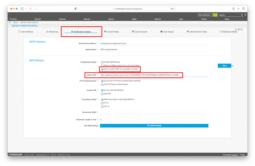Switch to the User Accounts tab

139,32
